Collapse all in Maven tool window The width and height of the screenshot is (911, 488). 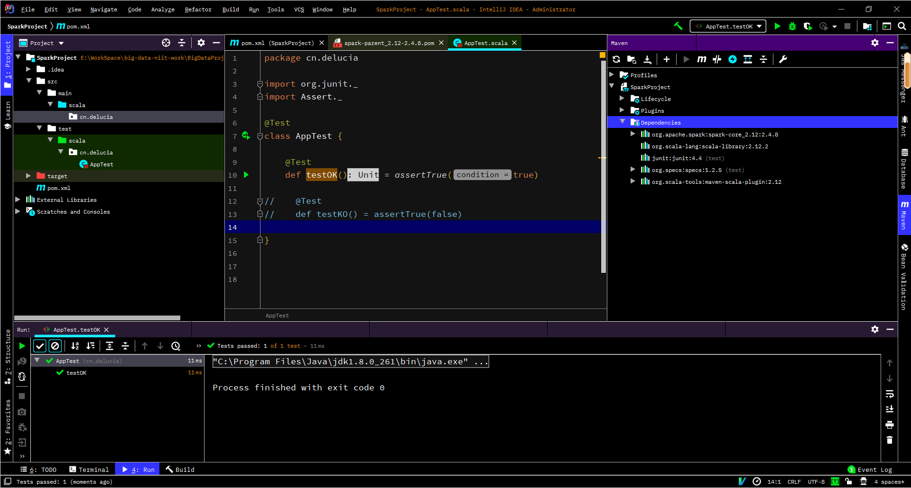(763, 59)
